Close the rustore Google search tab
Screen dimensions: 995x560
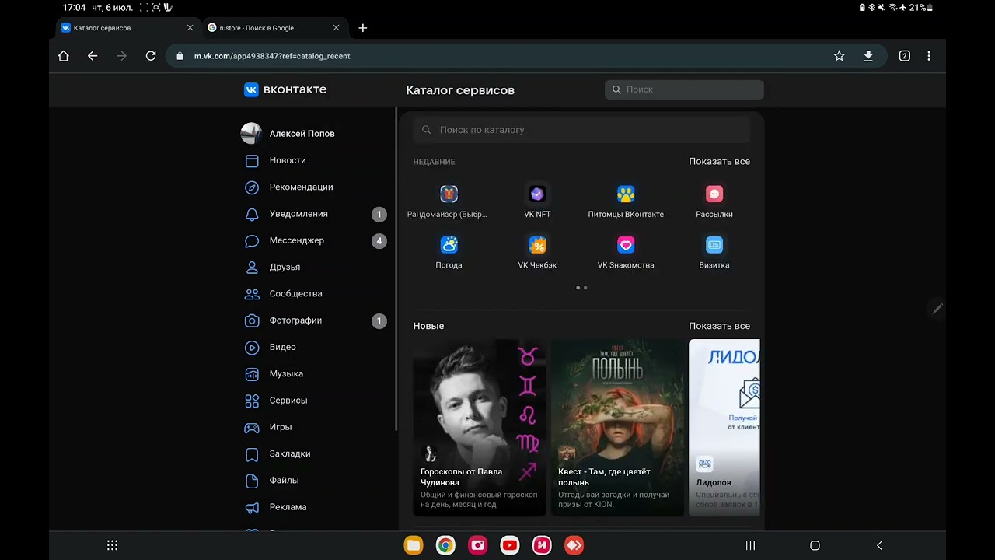(x=336, y=28)
